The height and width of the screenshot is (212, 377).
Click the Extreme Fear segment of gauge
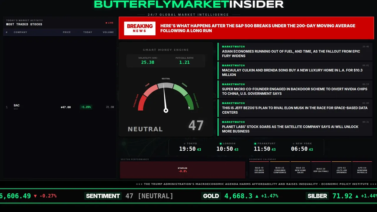coord(142,103)
